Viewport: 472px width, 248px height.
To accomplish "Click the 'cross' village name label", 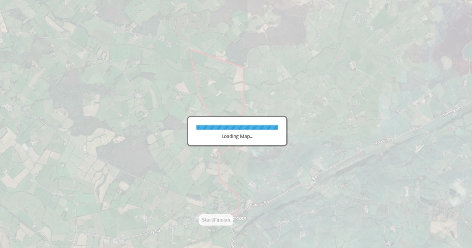I will point(240,218).
